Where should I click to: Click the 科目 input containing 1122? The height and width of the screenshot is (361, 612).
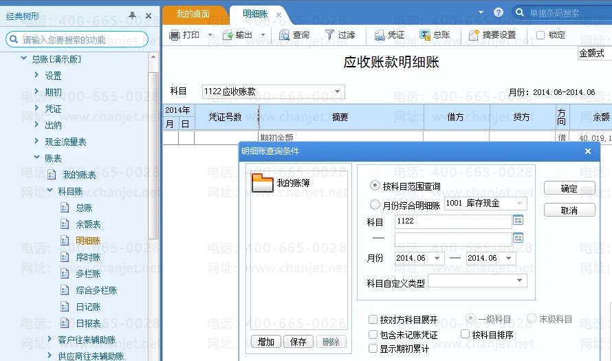point(453,221)
